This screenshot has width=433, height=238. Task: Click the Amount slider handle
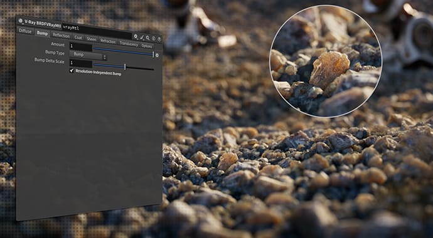pyautogui.click(x=153, y=54)
